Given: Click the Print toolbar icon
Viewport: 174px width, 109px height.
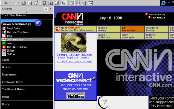Looking at the screenshot, I should 84,3.
